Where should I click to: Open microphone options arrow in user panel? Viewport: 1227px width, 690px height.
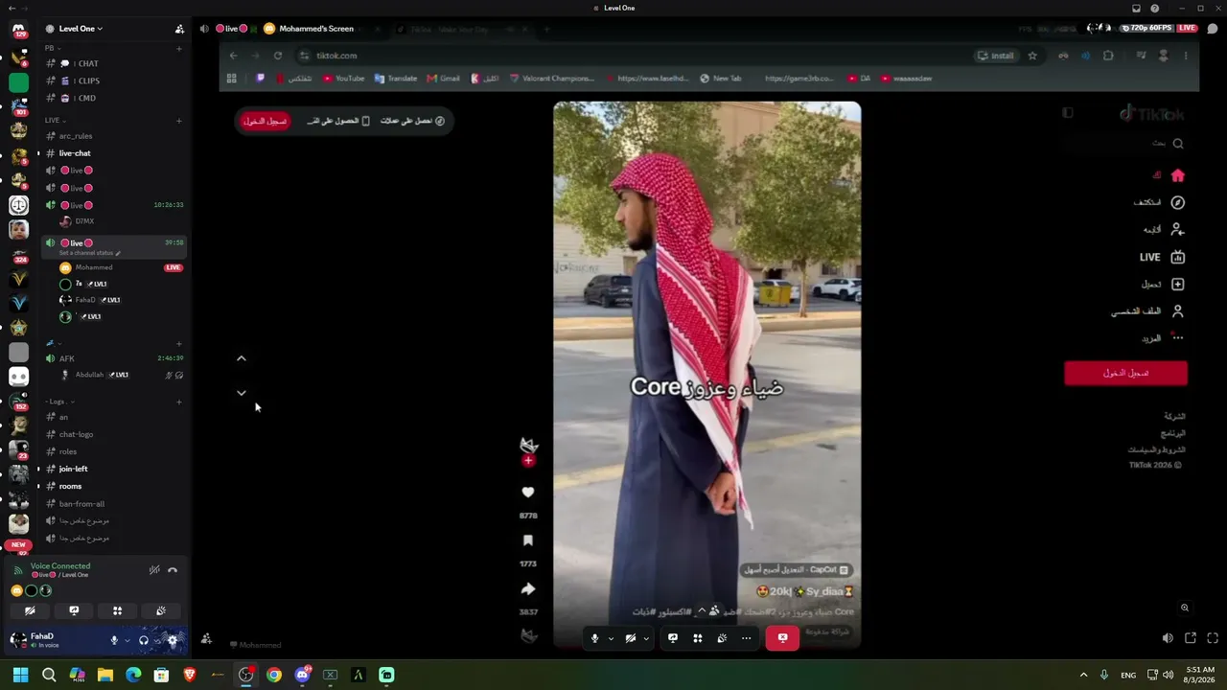[x=126, y=640]
